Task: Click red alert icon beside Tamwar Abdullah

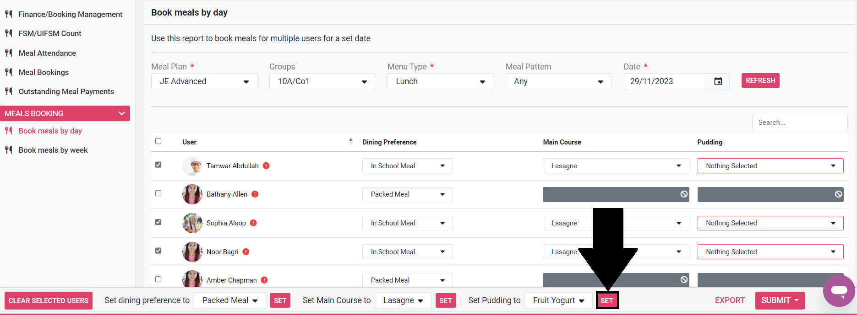Action: (x=266, y=166)
